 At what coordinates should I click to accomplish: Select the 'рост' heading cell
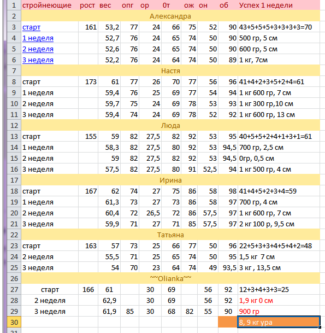click(x=88, y=5)
